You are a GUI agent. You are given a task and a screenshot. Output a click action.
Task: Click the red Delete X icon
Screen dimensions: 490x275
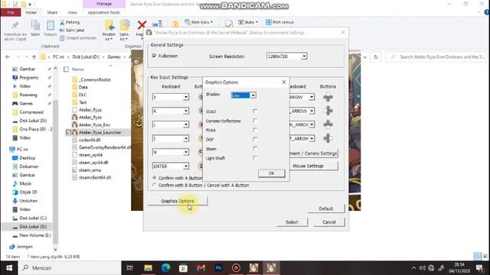coord(142,25)
